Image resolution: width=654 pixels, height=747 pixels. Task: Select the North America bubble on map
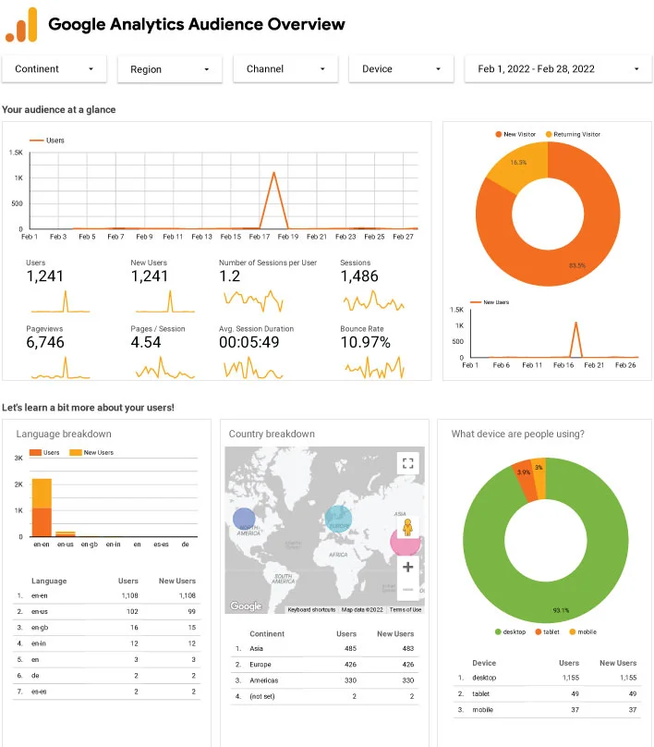coord(244,522)
